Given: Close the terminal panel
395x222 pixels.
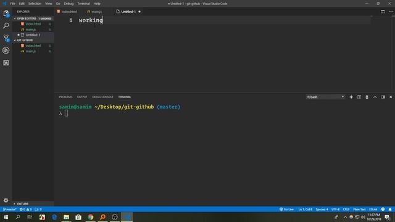Looking at the screenshot, I should point(391,97).
